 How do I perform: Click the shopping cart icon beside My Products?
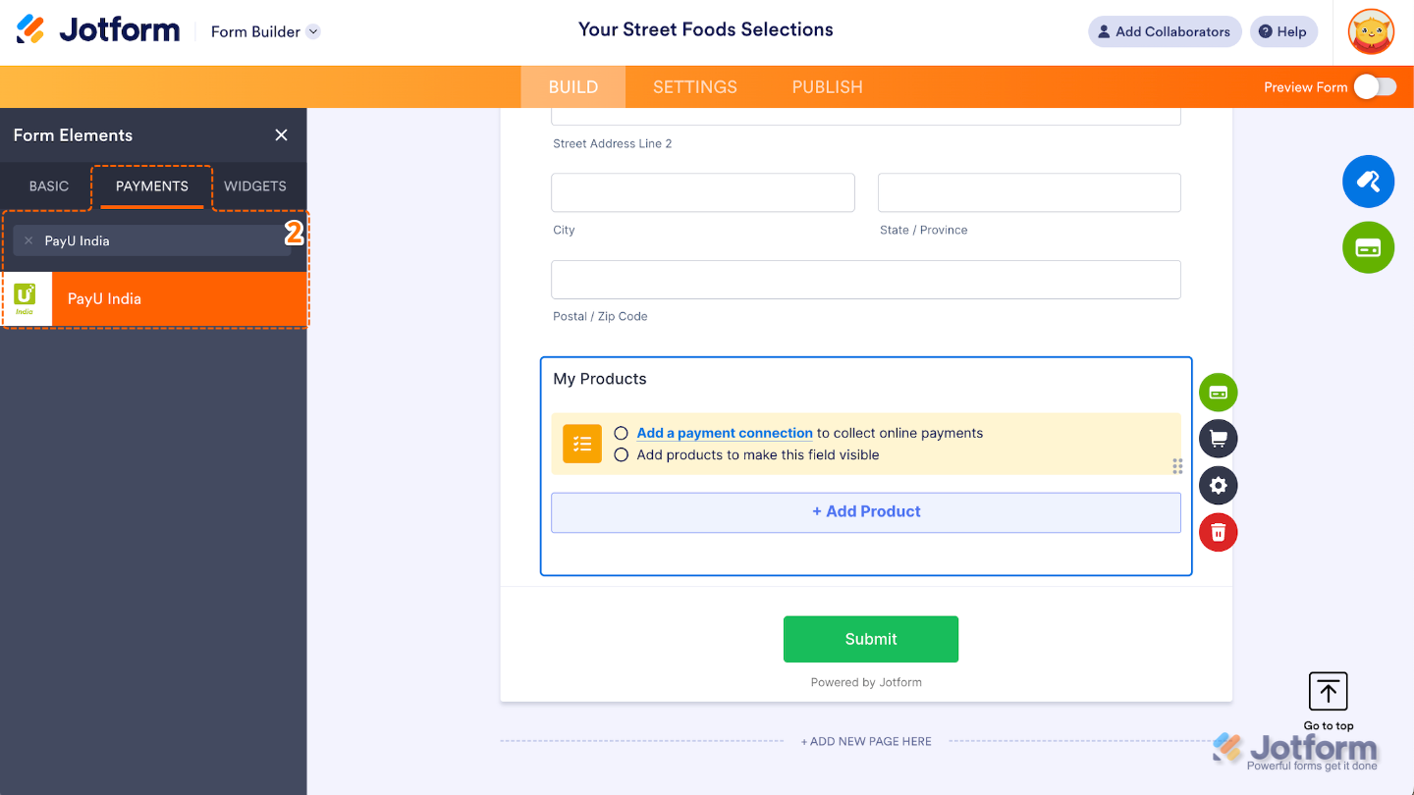pos(1218,438)
